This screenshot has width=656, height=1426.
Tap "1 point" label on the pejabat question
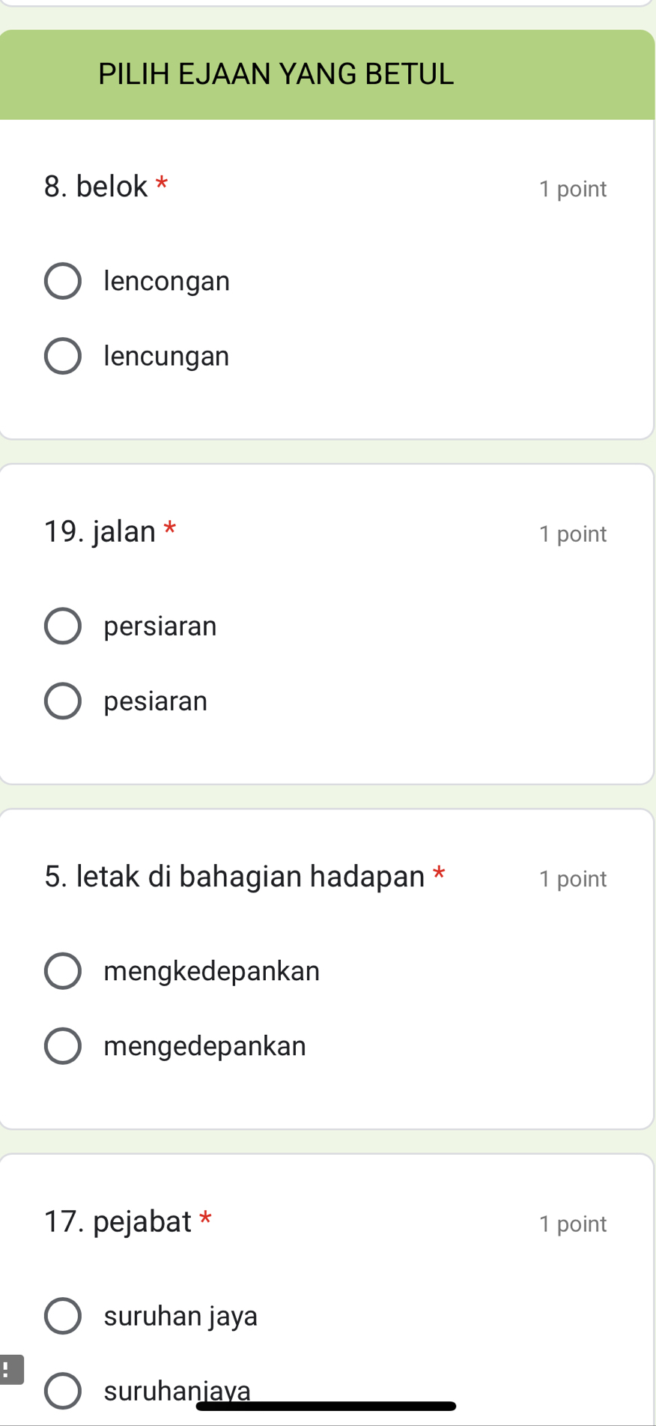(572, 1224)
